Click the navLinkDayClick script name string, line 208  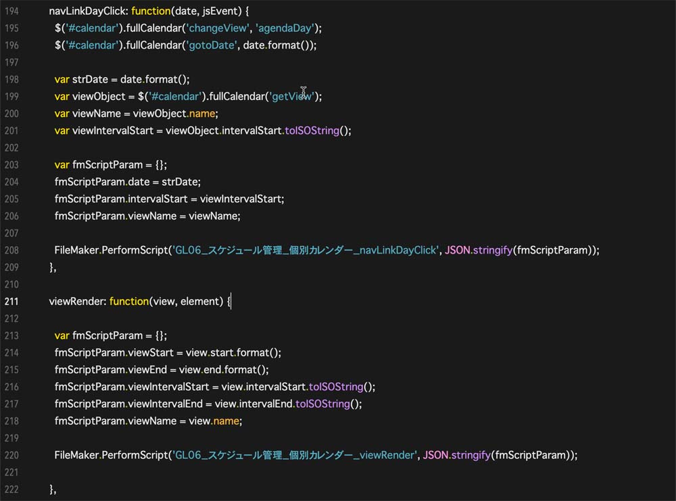306,250
